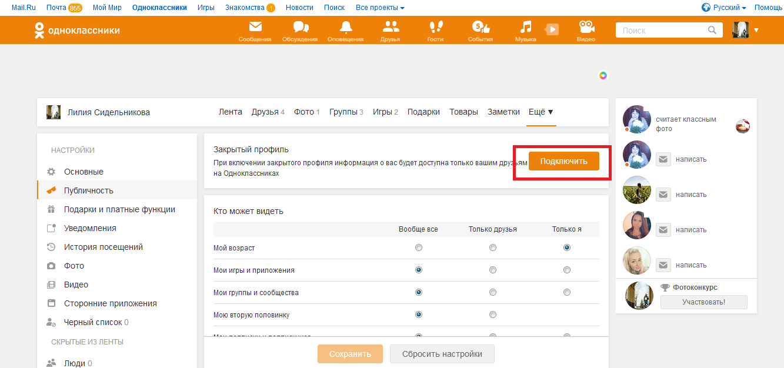This screenshot has width=784, height=368.
Task: Open Сообщения envelope icon in header
Action: pyautogui.click(x=255, y=28)
